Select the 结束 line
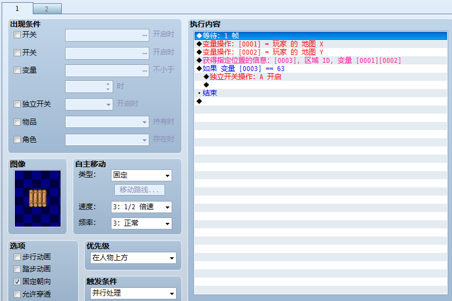 (x=321, y=93)
